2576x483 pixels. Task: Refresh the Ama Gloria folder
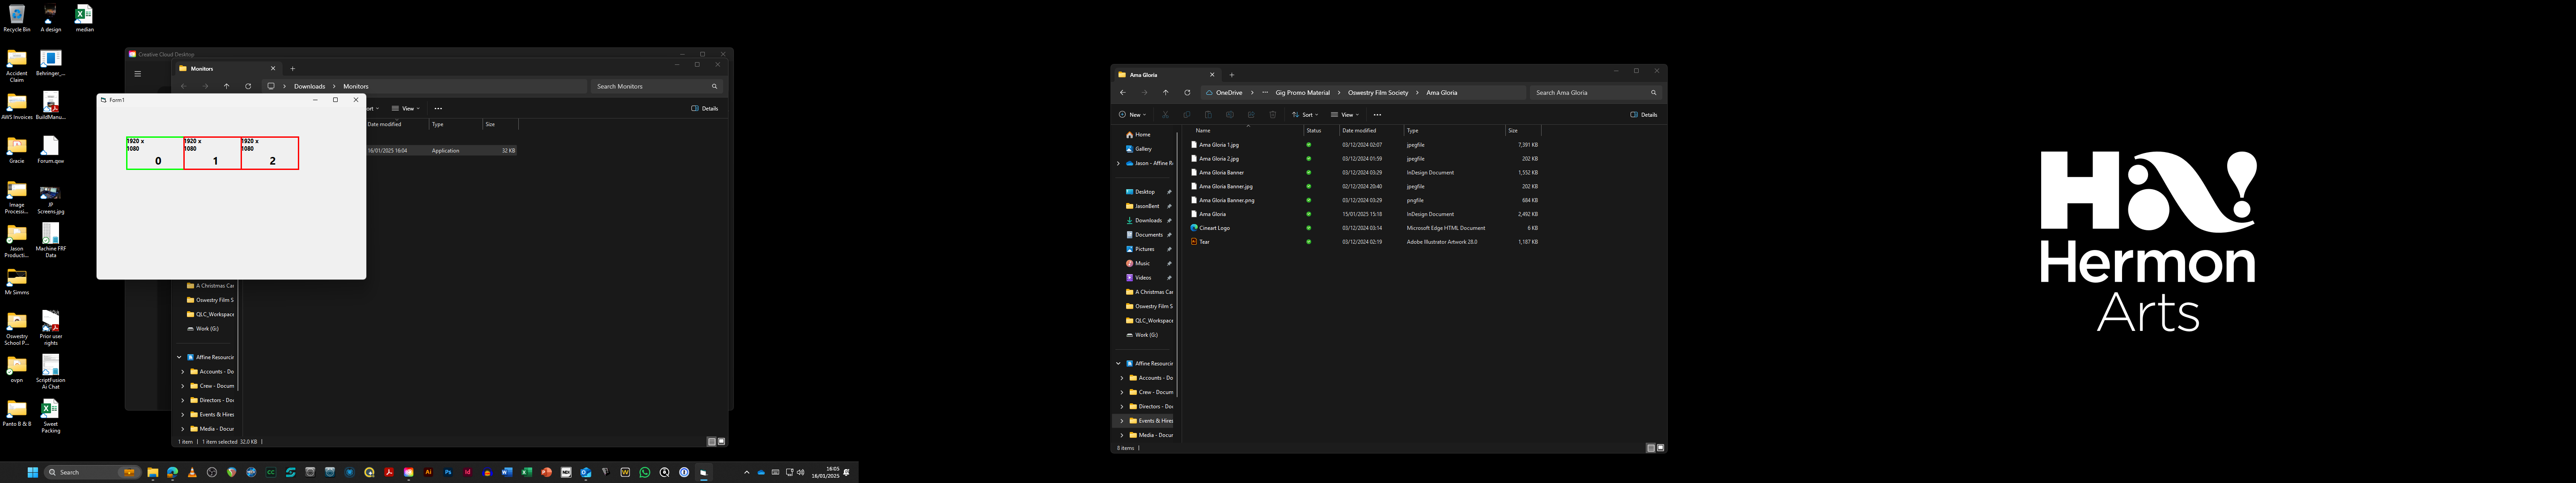point(1187,92)
